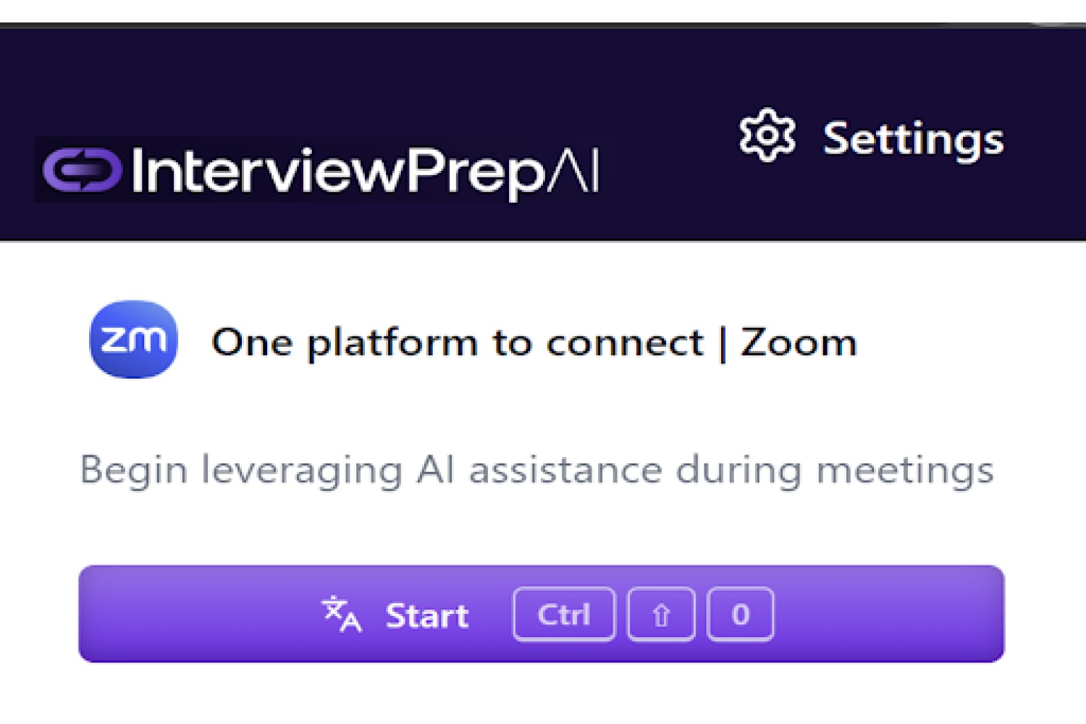Click the translate icon inside Start button

(341, 614)
